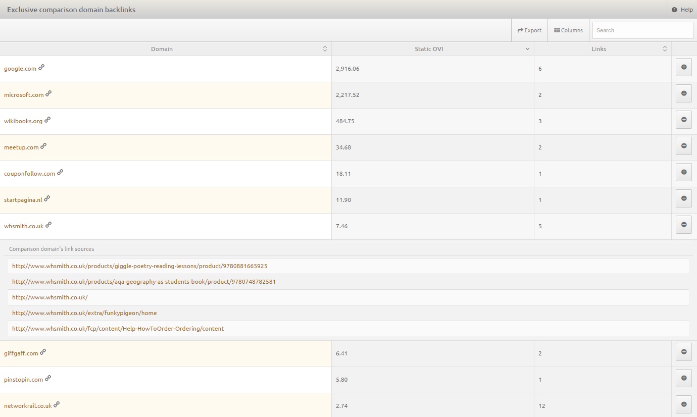697x417 pixels.
Task: Click the link icon beside couponfollow.com
Action: (x=60, y=172)
